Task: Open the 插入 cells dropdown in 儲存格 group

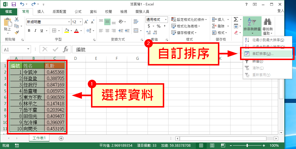Action: 228,19
